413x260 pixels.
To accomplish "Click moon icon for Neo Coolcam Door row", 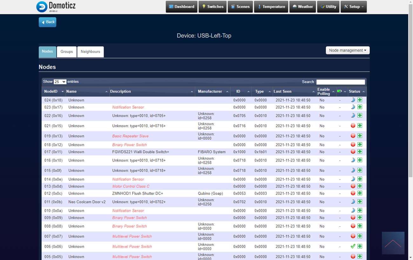I will (353, 202).
